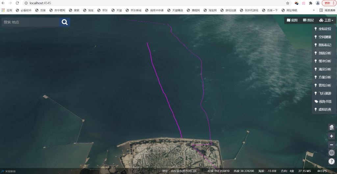
Task: Launch 淹没分析 flood analysis
Action: click(x=323, y=69)
